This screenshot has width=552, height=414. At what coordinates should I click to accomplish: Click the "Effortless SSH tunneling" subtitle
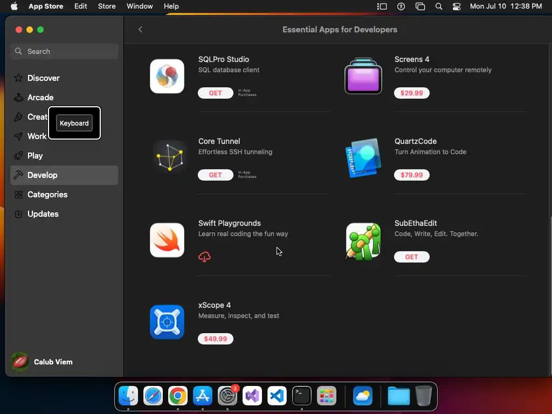[x=235, y=151]
